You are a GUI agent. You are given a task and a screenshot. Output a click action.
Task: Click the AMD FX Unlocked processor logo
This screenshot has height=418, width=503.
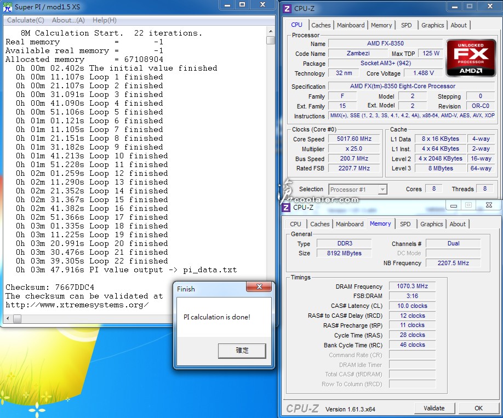point(471,58)
